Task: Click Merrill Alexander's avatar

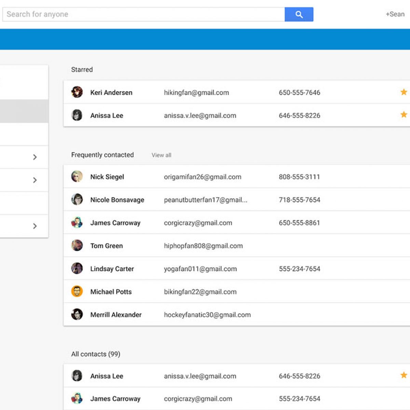Action: tap(77, 314)
